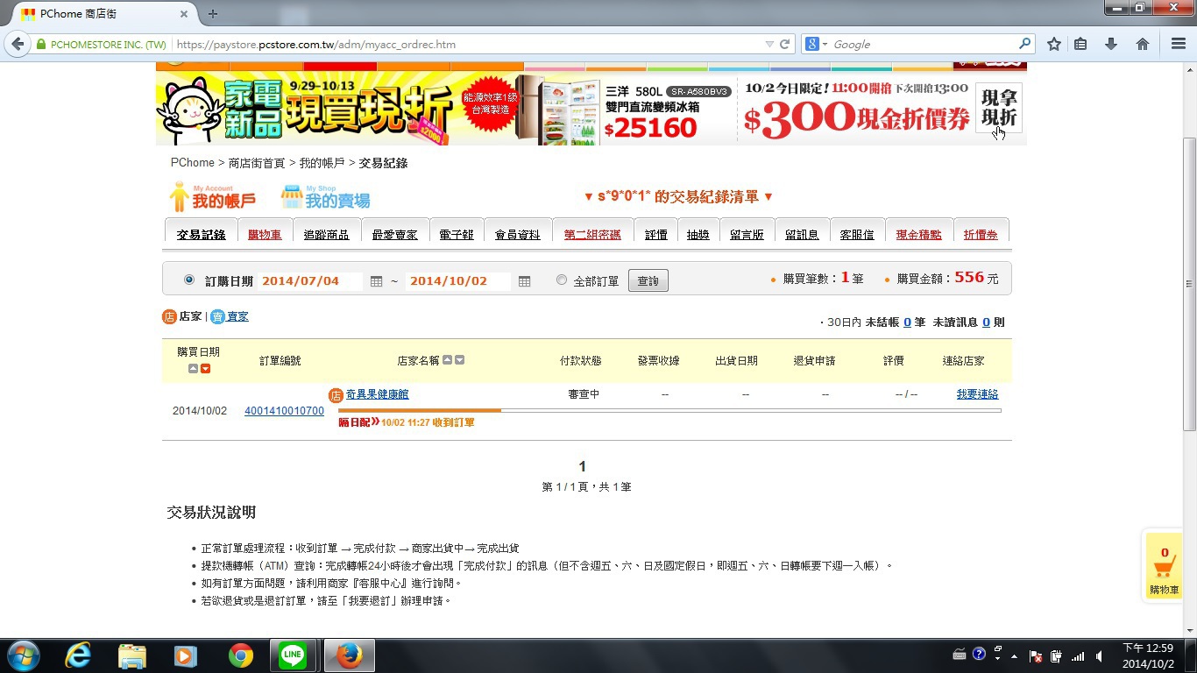Open the 現金積點 tab
The height and width of the screenshot is (673, 1197).
click(x=918, y=234)
